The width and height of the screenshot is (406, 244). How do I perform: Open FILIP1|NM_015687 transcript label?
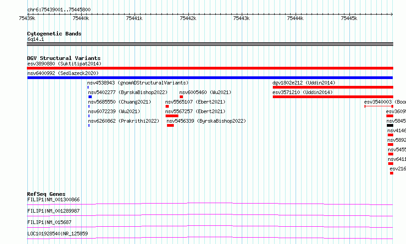[49, 222]
